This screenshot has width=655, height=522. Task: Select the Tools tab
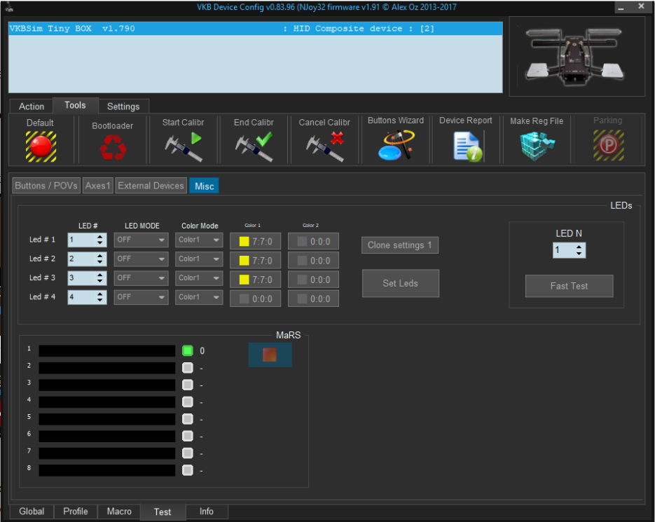[x=75, y=105]
